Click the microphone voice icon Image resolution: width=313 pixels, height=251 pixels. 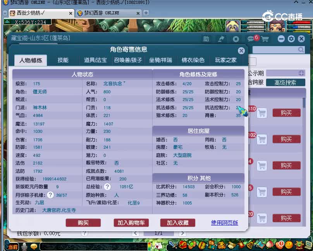click(x=24, y=247)
